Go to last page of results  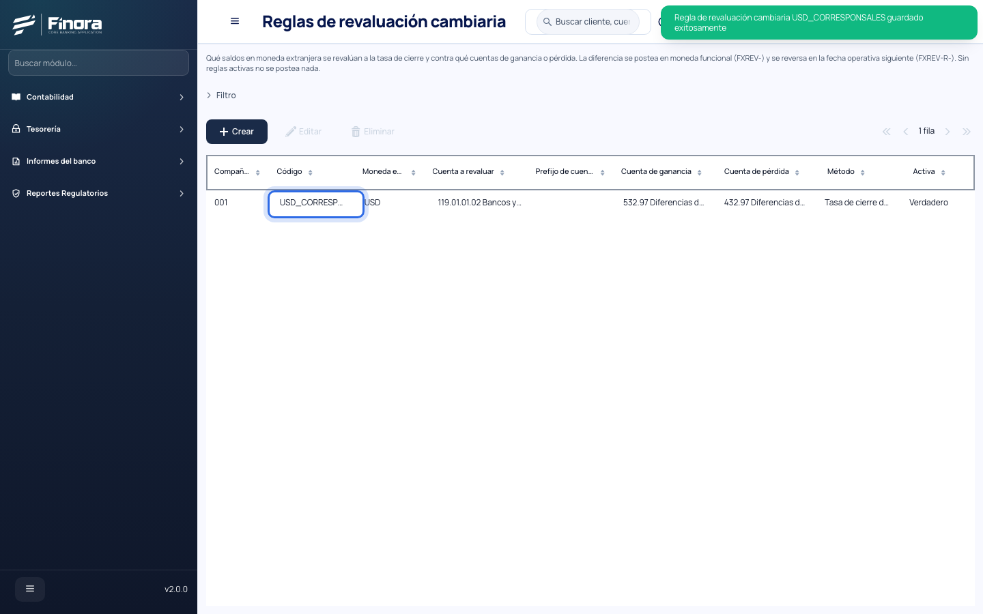click(x=967, y=132)
